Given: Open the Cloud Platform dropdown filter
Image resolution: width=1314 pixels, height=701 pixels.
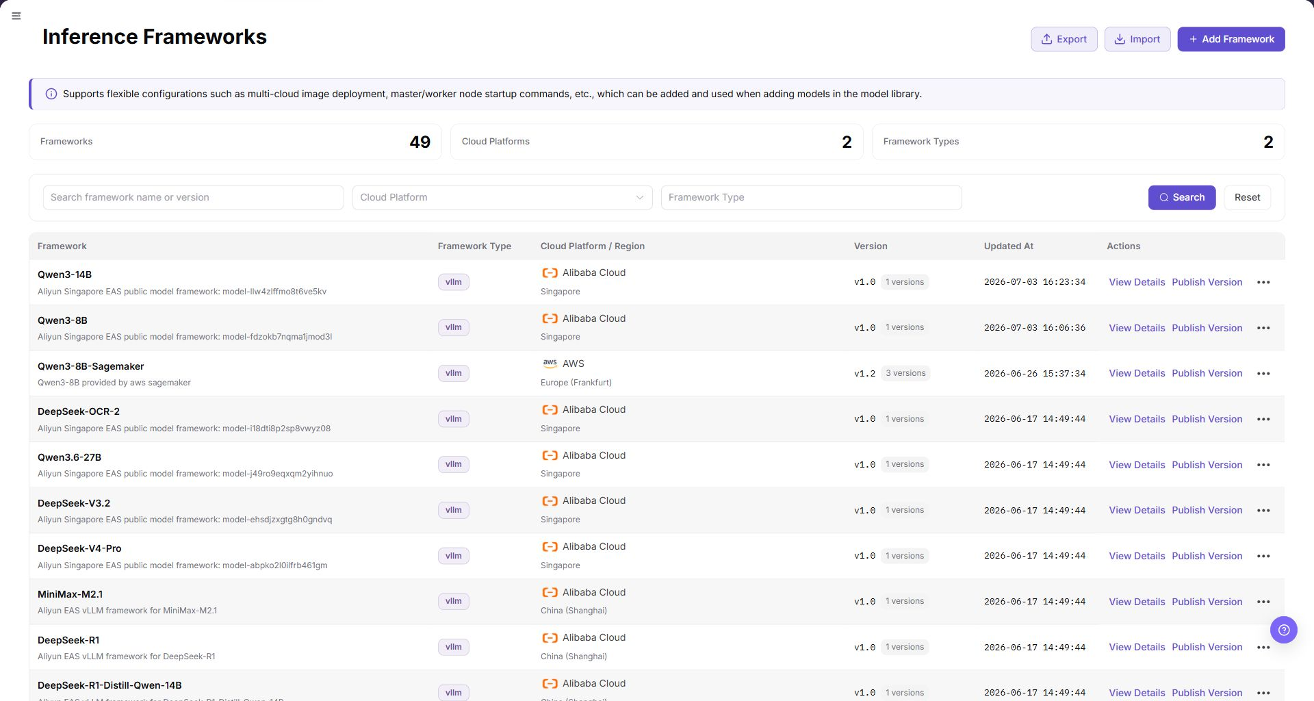Looking at the screenshot, I should (502, 197).
